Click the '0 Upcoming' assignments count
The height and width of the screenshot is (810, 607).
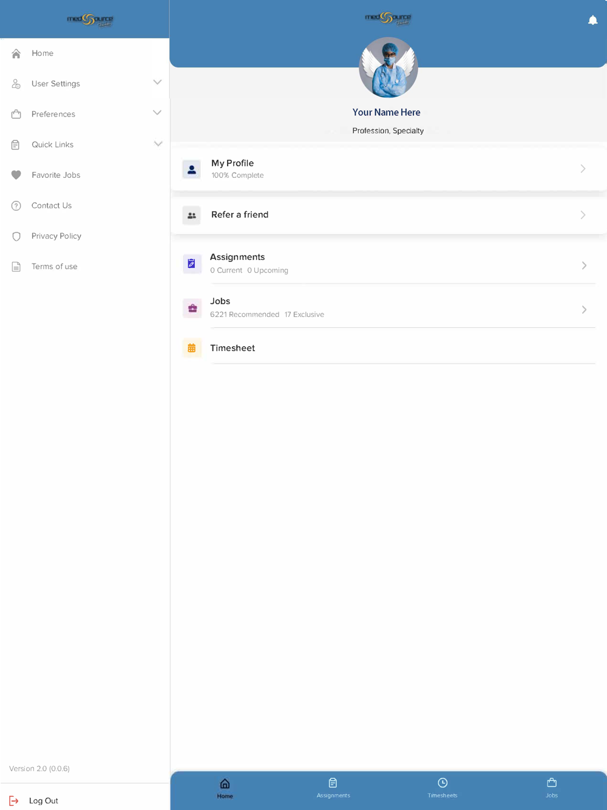268,270
